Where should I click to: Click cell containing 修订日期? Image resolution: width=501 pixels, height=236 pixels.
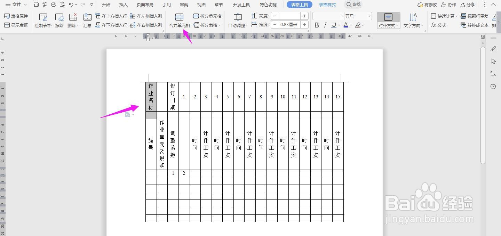point(173,97)
